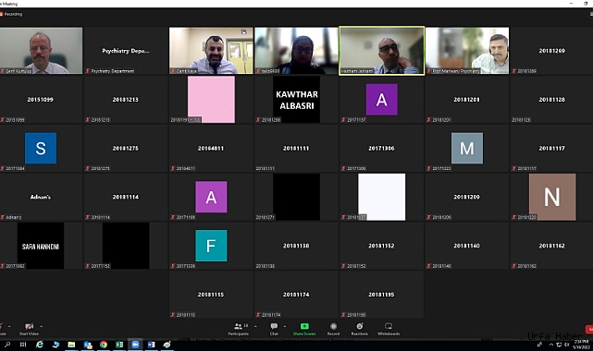Select the SARA HANHOM tile

coord(41,246)
